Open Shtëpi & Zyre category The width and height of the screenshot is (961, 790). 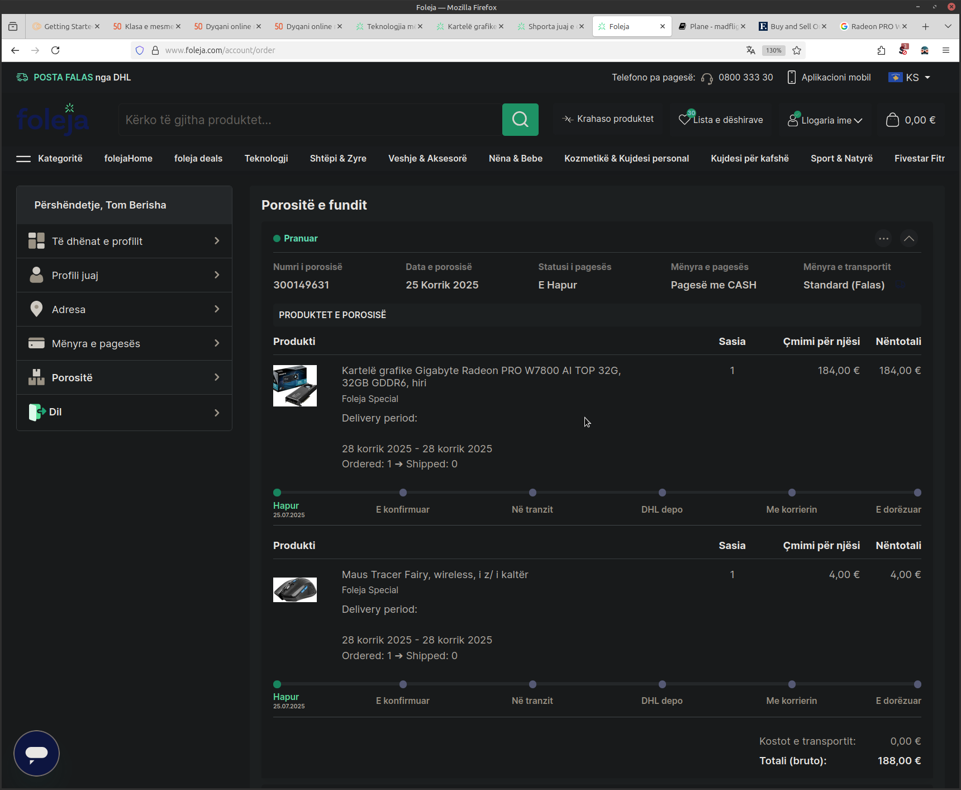(338, 159)
